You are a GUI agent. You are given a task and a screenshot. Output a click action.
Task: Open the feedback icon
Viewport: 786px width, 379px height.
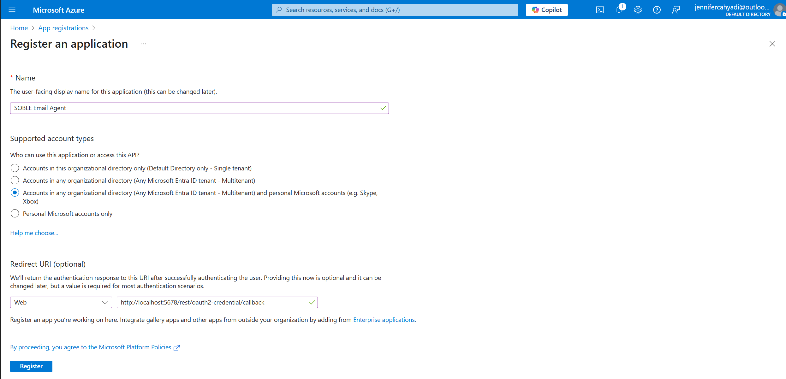click(x=676, y=10)
